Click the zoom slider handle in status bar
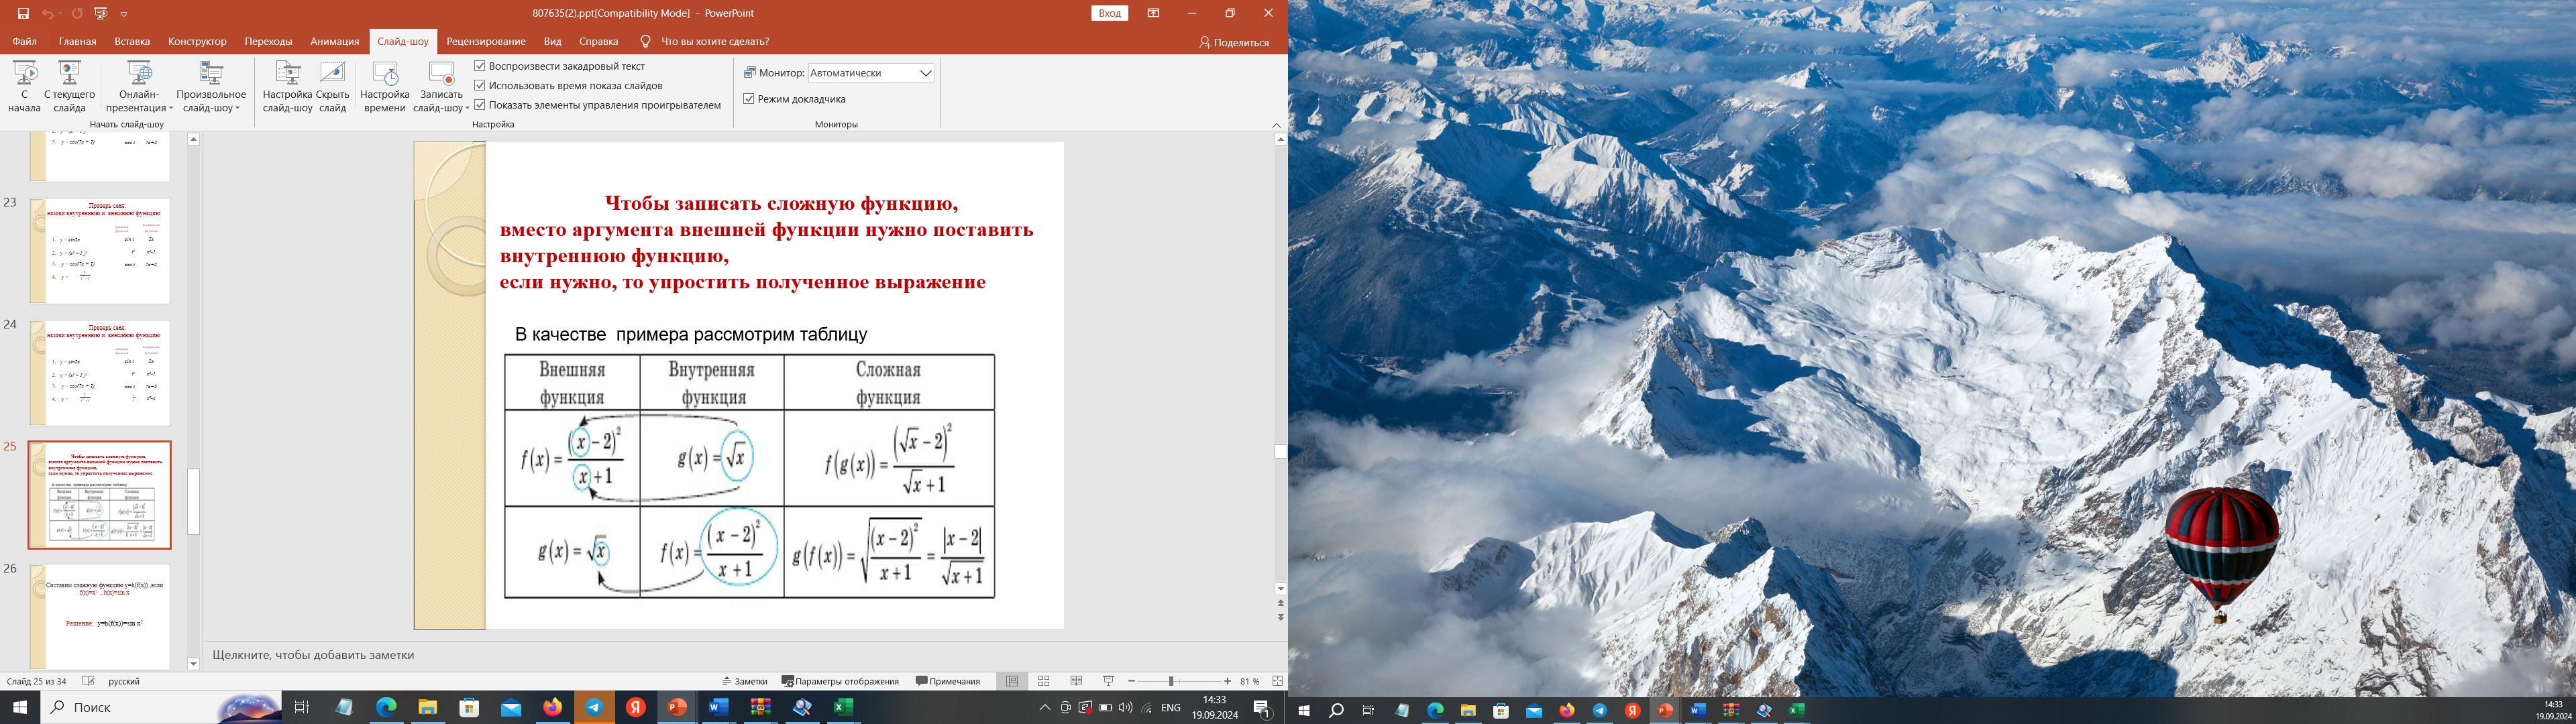2576x724 pixels. click(x=1171, y=681)
